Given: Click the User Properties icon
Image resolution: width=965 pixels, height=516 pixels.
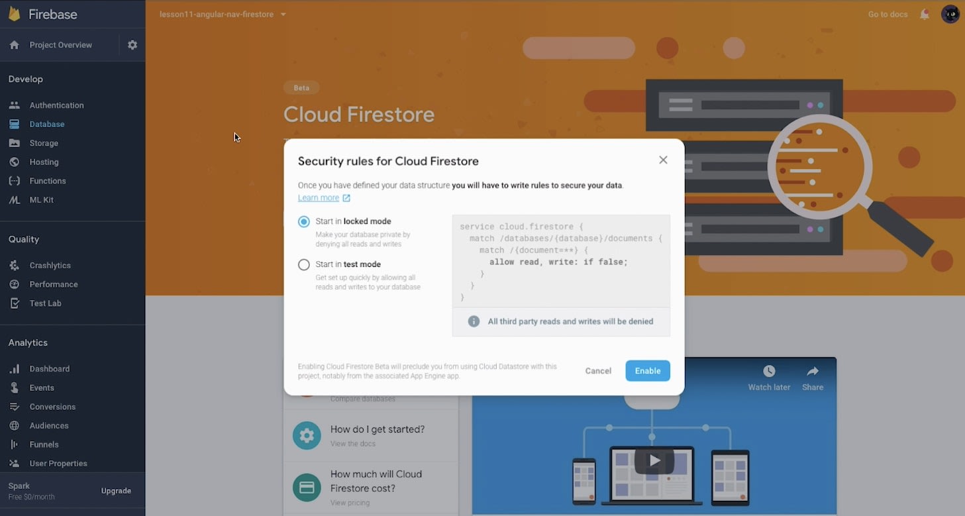Looking at the screenshot, I should pyautogui.click(x=15, y=464).
